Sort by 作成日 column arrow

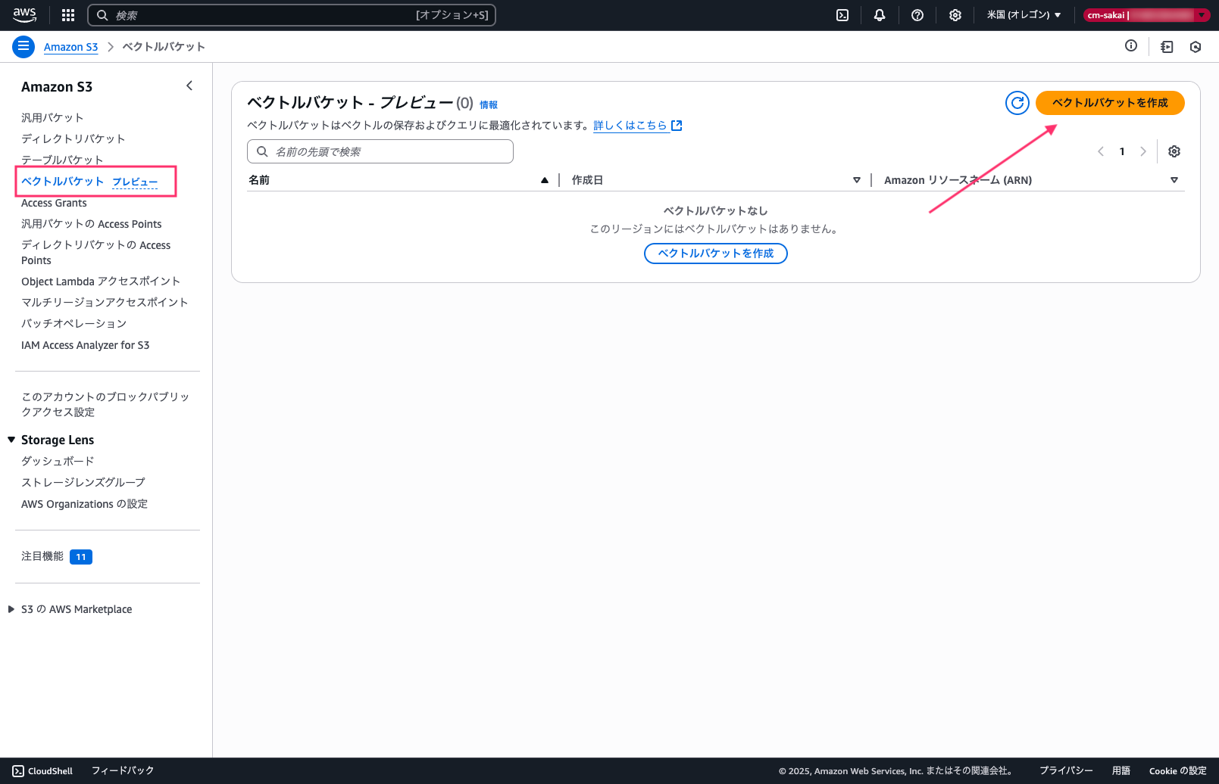pyautogui.click(x=857, y=180)
